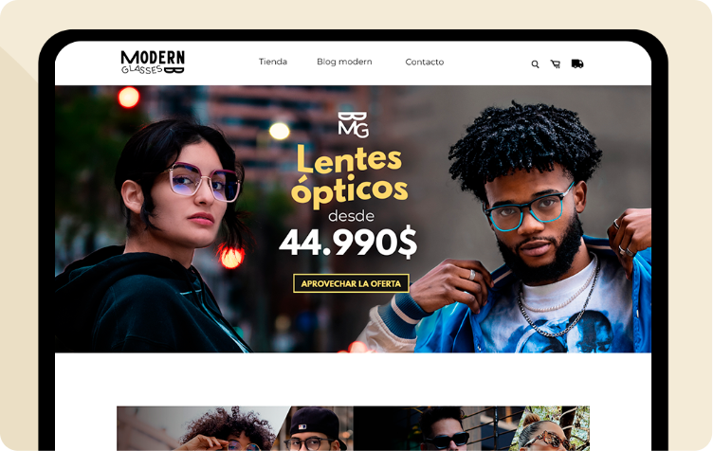Click the delivery truck icon
This screenshot has height=451, width=713.
577,63
